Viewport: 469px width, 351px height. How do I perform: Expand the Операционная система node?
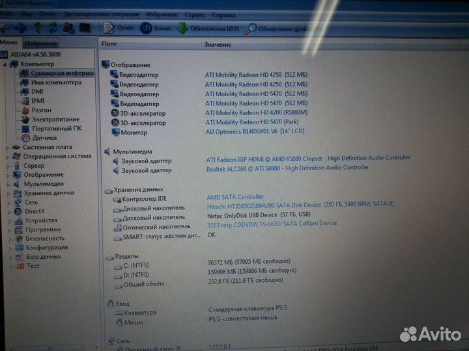click(7, 157)
